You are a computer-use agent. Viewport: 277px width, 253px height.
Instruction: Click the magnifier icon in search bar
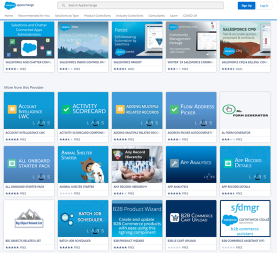tap(63, 5)
